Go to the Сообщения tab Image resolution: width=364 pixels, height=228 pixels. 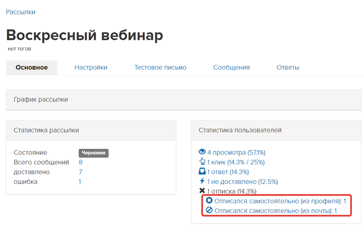(x=232, y=67)
